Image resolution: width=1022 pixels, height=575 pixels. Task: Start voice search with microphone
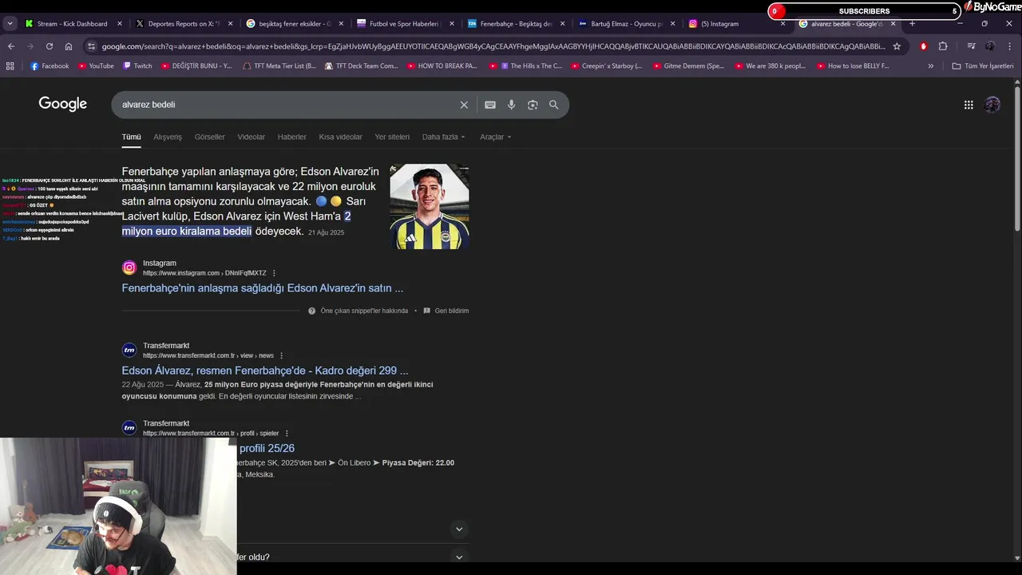511,105
